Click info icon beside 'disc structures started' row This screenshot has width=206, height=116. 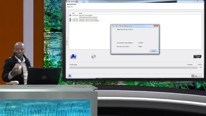(x=70, y=19)
